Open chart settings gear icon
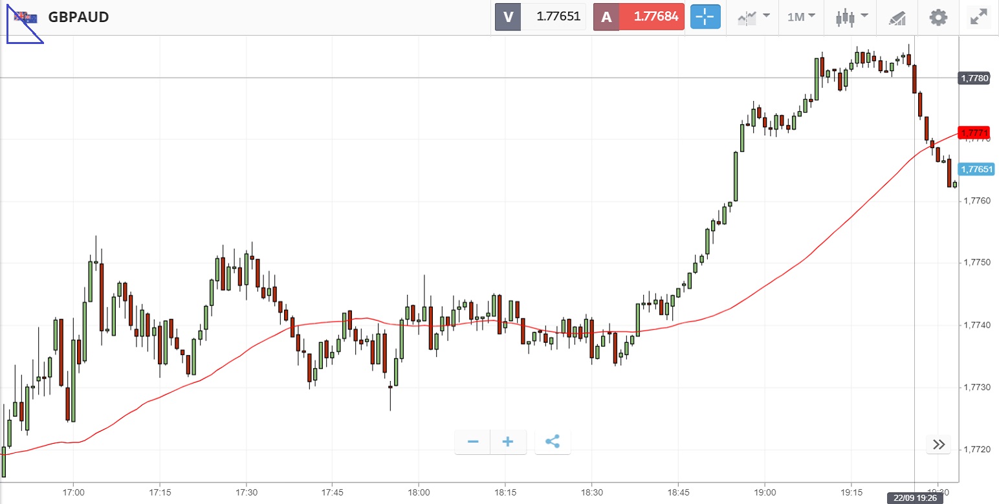Screen dimensions: 999x504 click(x=938, y=17)
